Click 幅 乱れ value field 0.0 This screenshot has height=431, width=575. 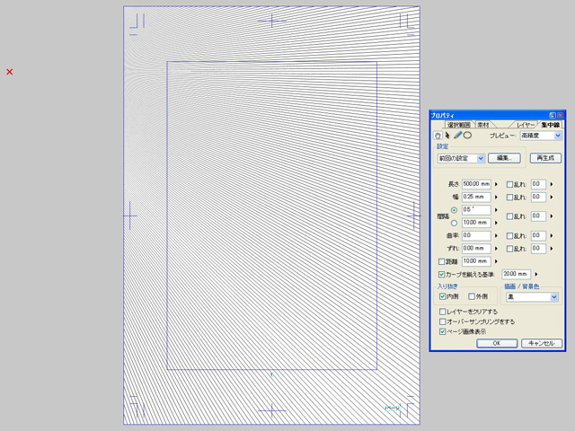coord(538,197)
